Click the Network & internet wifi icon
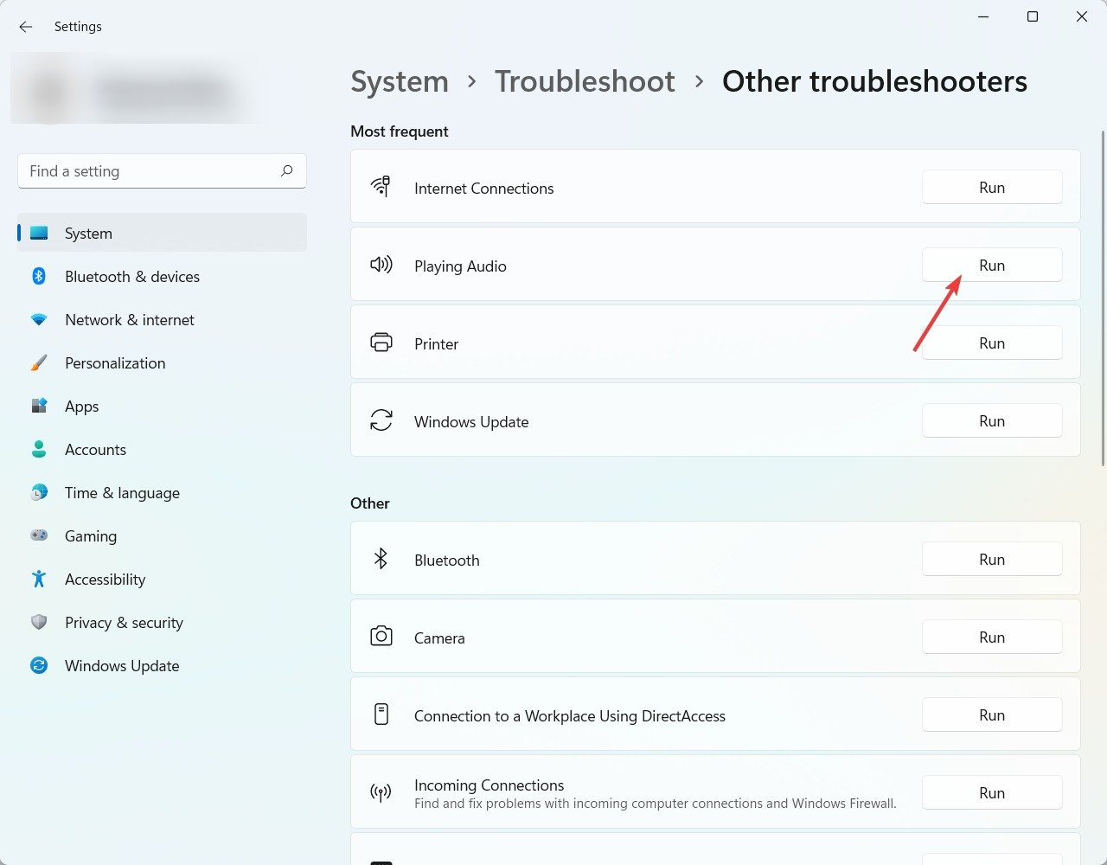The image size is (1107, 865). pos(39,319)
